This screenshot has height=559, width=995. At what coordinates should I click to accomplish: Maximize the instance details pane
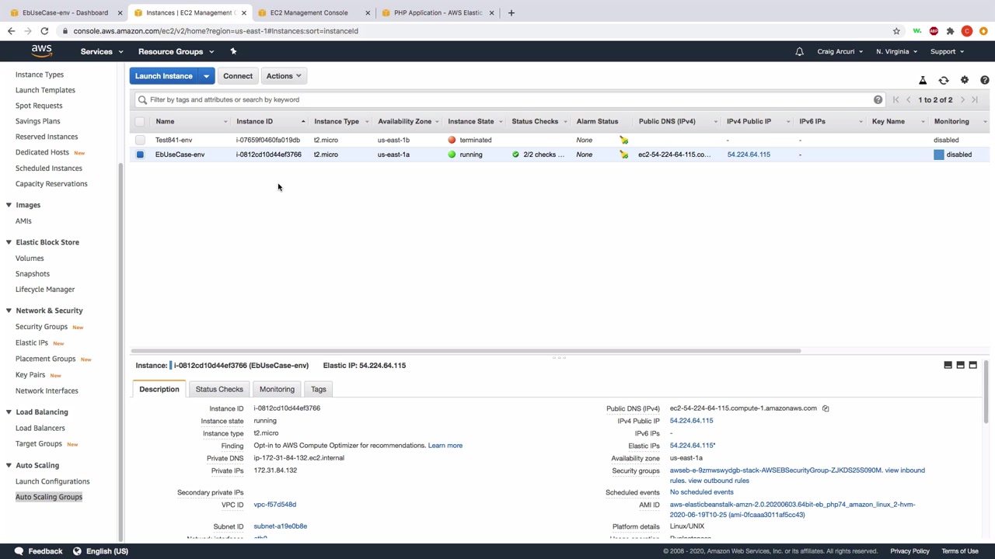[972, 365]
